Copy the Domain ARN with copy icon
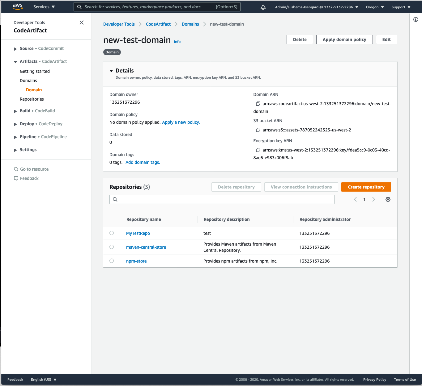The width and height of the screenshot is (422, 386). pos(258,104)
